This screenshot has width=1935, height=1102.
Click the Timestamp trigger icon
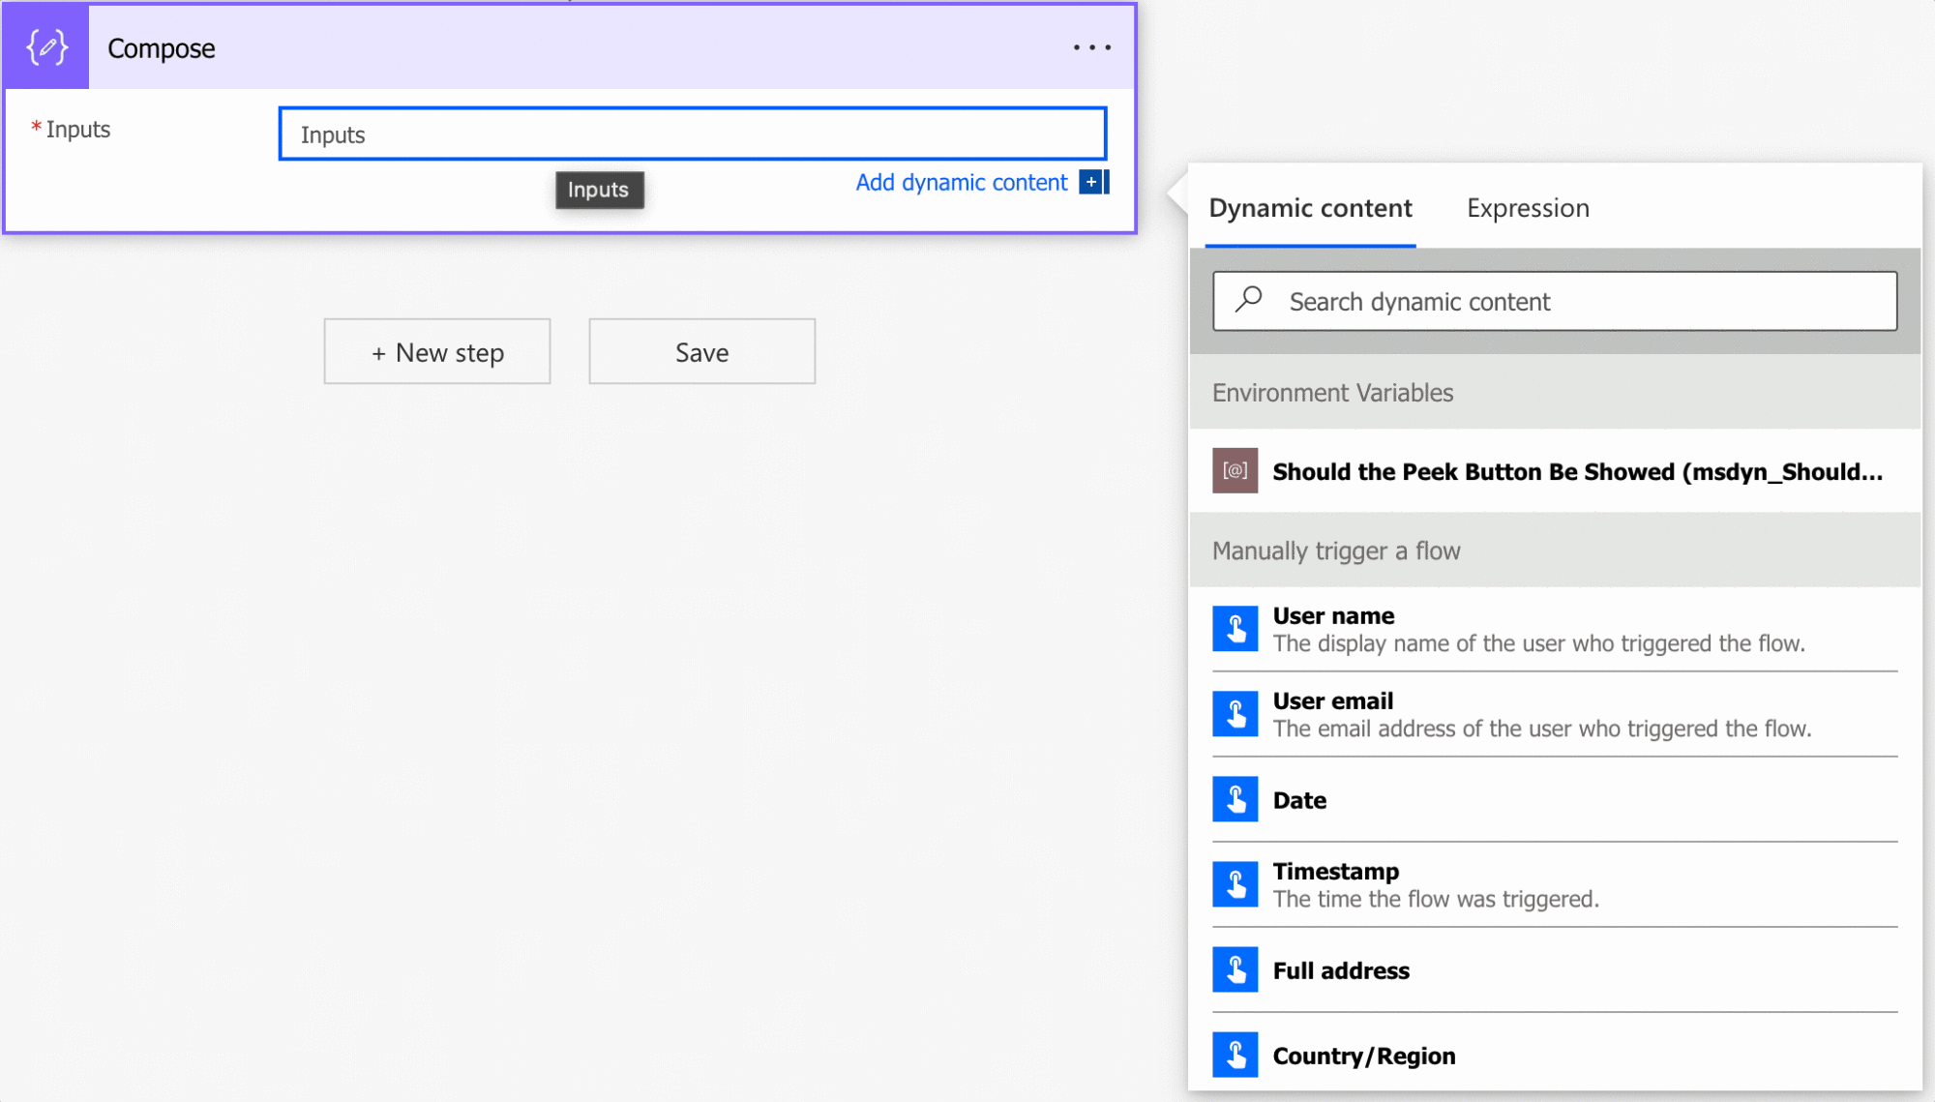click(x=1235, y=884)
